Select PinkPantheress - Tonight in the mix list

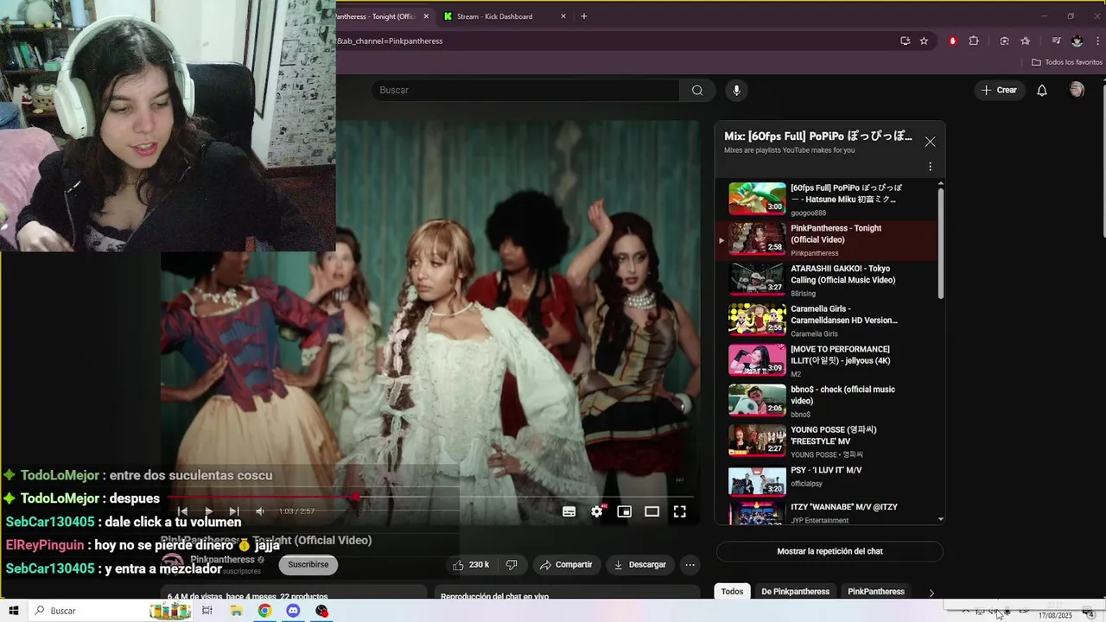pyautogui.click(x=829, y=240)
